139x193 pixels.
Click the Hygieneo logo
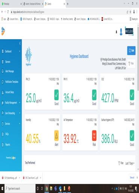pos(29,56)
